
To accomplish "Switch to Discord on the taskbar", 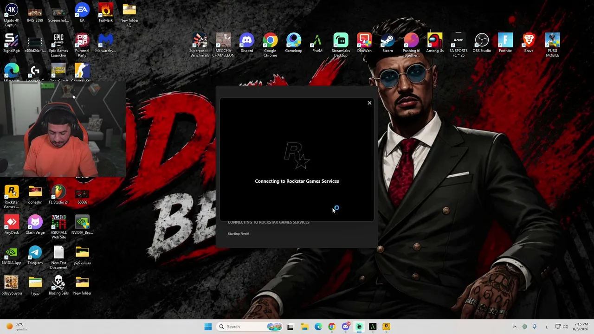I will 345,327.
